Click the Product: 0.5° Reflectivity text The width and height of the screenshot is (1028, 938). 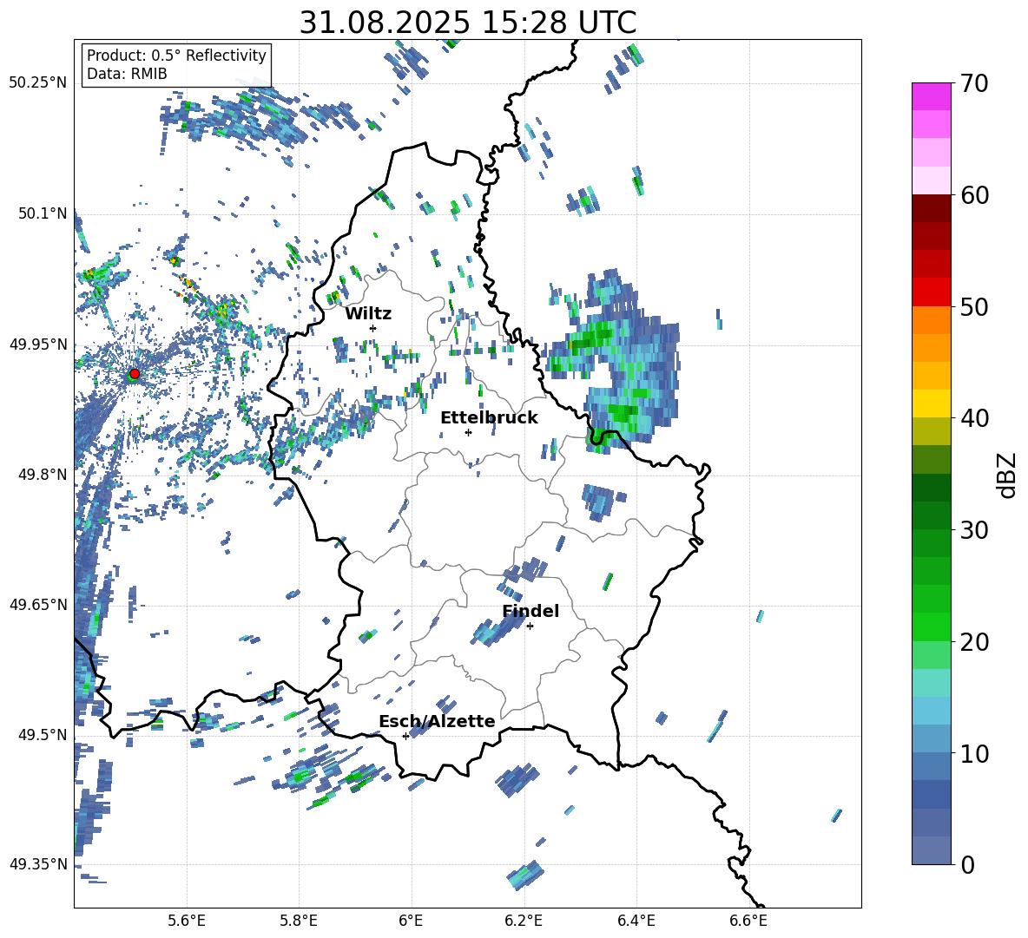pyautogui.click(x=176, y=56)
